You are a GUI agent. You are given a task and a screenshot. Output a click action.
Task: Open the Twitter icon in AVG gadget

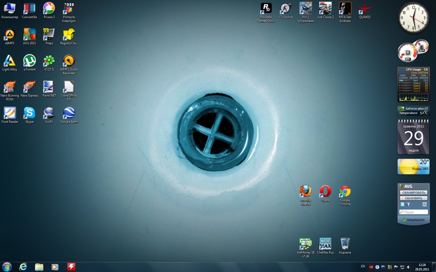[x=402, y=204]
